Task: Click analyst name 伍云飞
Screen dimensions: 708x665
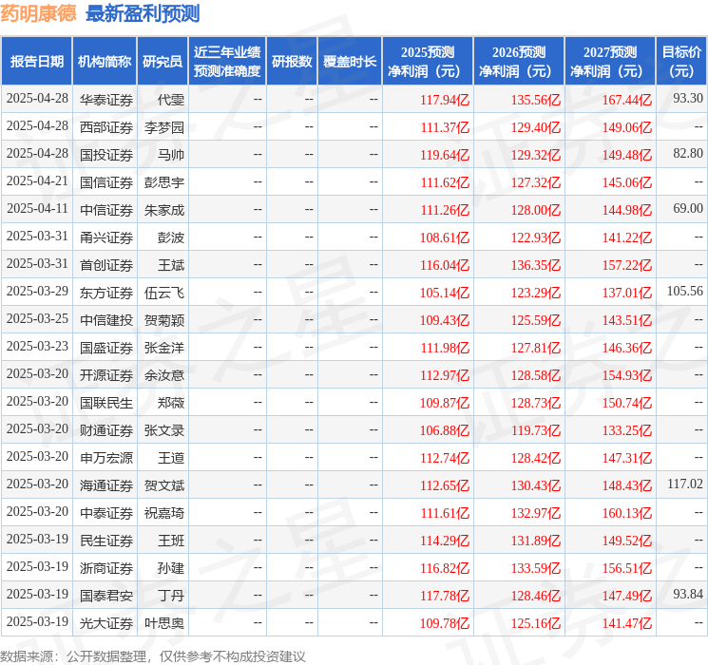Action: click(164, 293)
